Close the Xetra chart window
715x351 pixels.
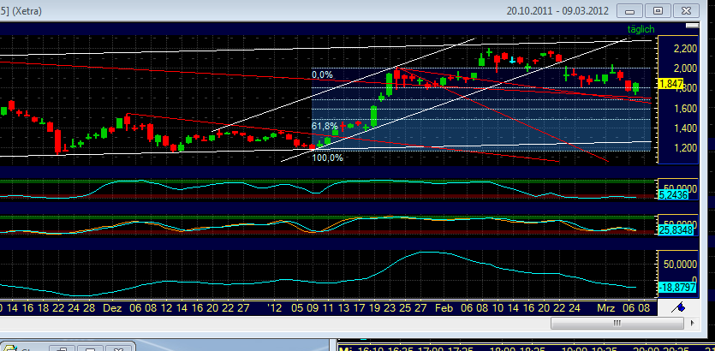[686, 10]
